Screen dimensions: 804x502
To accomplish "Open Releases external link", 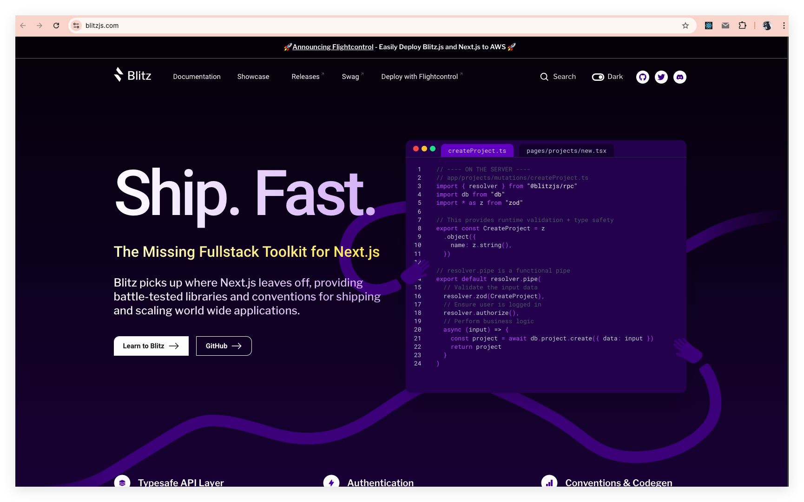I will coord(308,77).
